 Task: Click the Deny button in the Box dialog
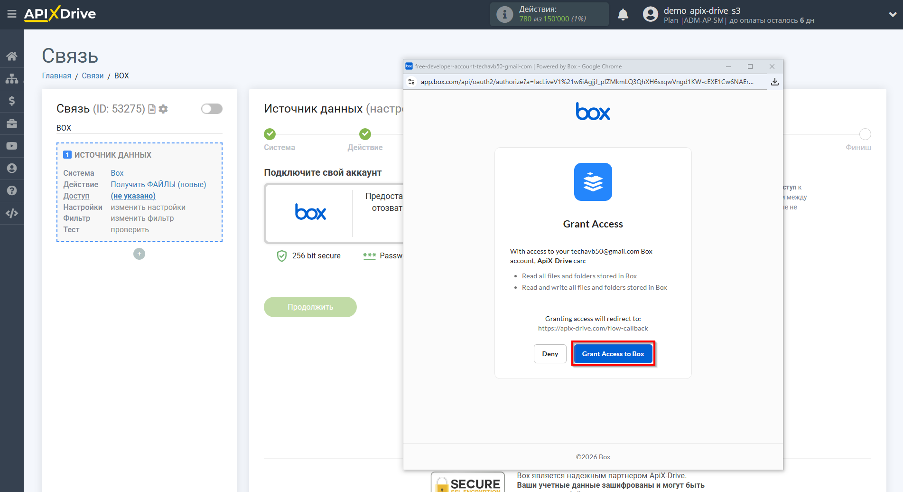coord(549,353)
